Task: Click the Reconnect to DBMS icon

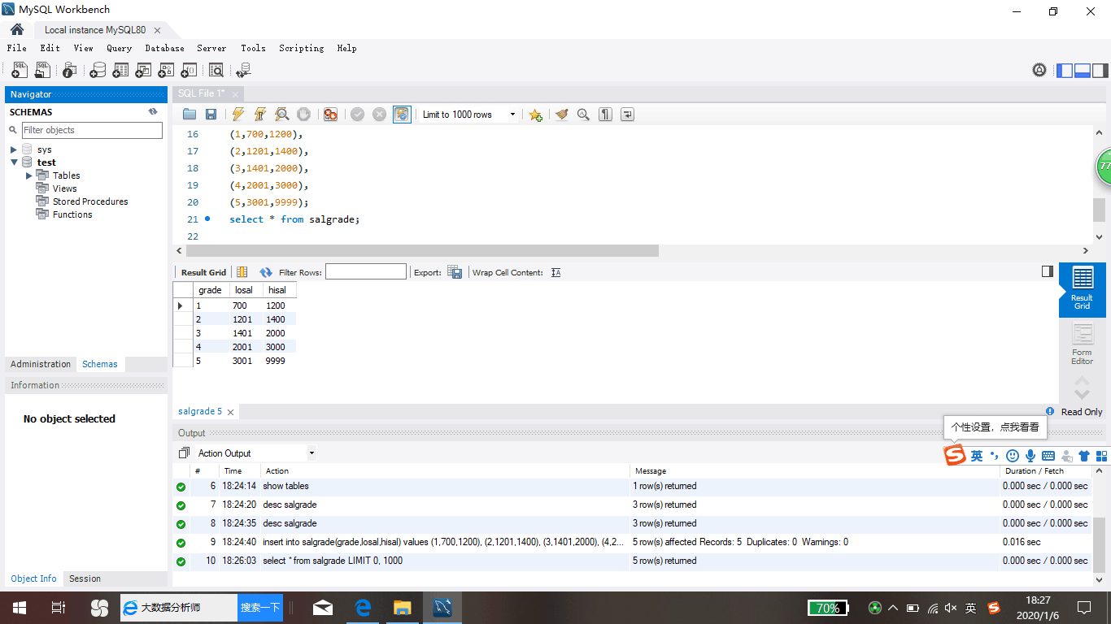Action: click(242, 71)
